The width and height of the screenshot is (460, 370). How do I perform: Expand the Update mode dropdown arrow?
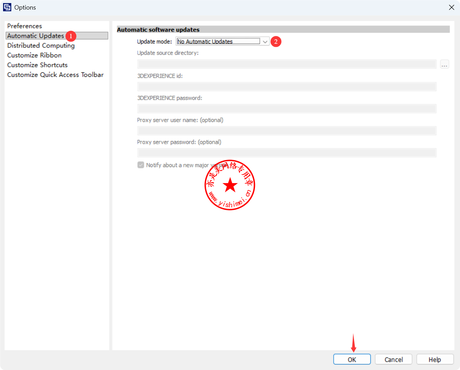pos(265,42)
